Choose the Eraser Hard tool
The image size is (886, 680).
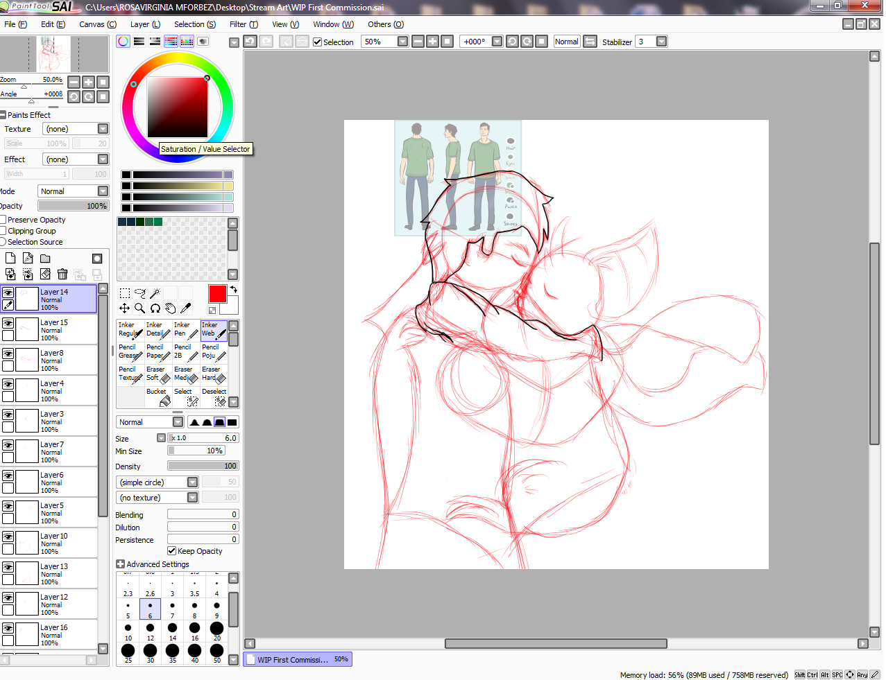coord(214,374)
